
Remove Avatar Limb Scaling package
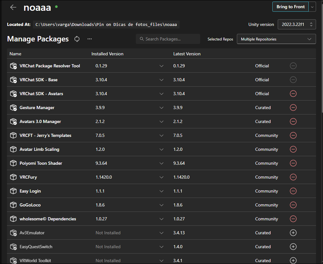293,149
